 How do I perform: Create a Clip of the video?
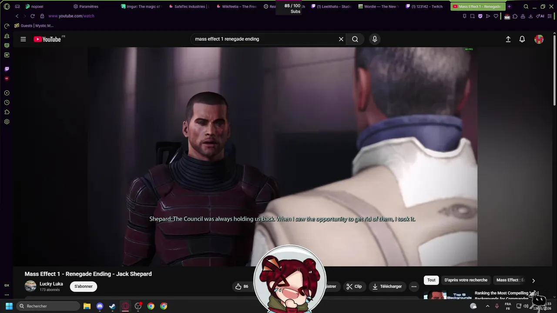click(354, 286)
